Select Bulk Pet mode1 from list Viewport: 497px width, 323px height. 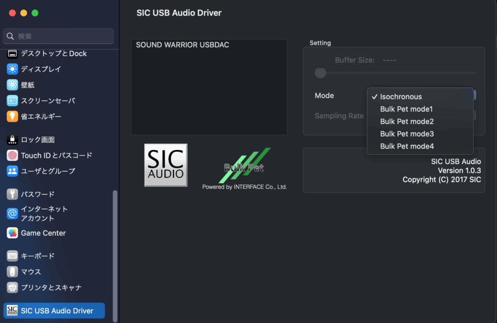406,109
